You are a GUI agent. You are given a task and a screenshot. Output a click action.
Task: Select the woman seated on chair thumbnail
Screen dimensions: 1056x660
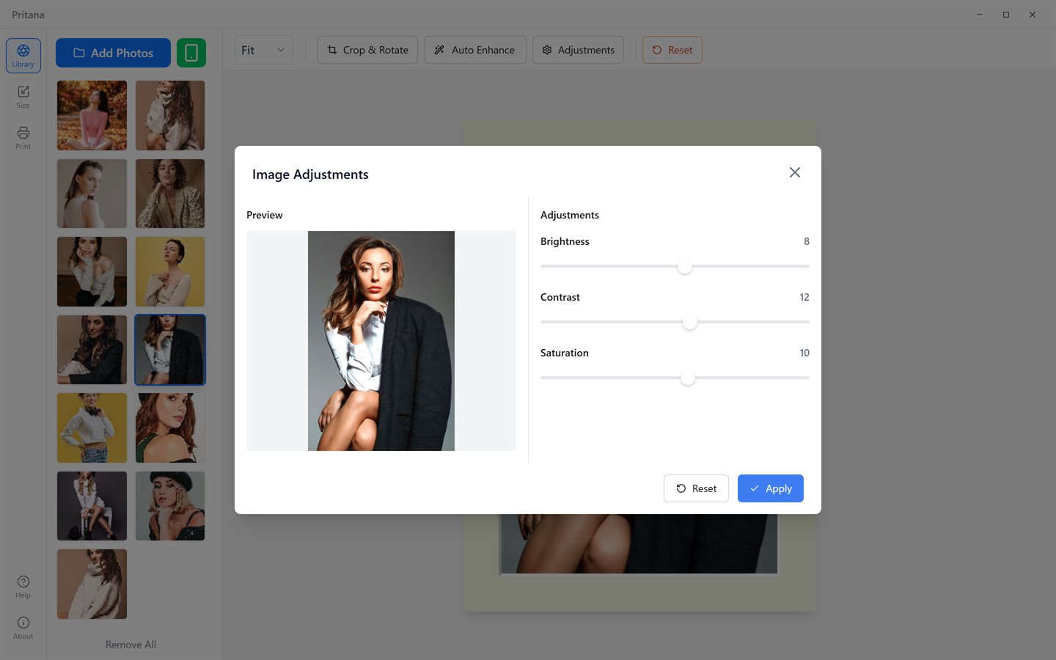pyautogui.click(x=92, y=506)
